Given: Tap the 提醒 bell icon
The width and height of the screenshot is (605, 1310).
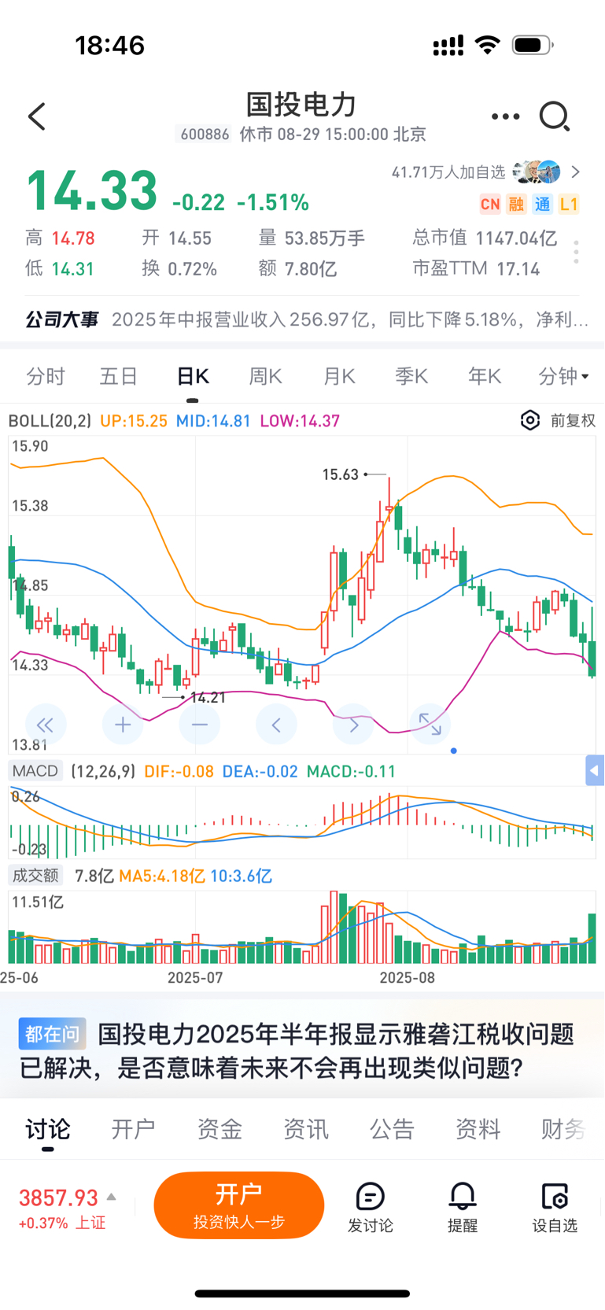Looking at the screenshot, I should (463, 1197).
